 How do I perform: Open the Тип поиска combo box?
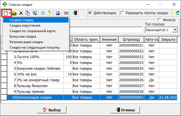(175, 30)
